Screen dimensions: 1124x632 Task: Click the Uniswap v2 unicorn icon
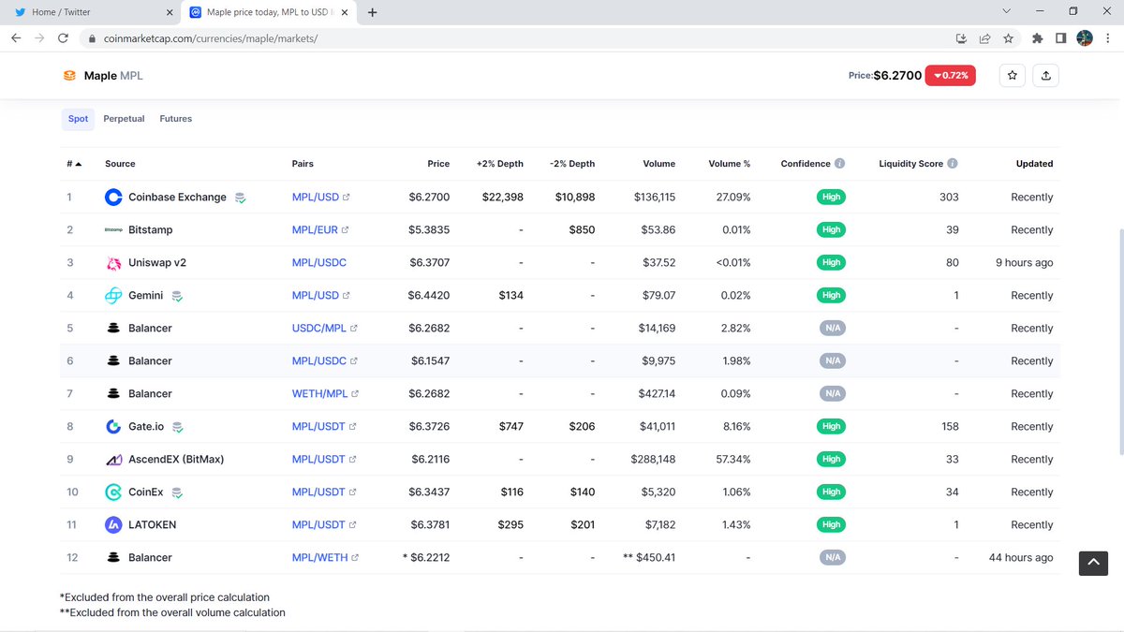113,263
